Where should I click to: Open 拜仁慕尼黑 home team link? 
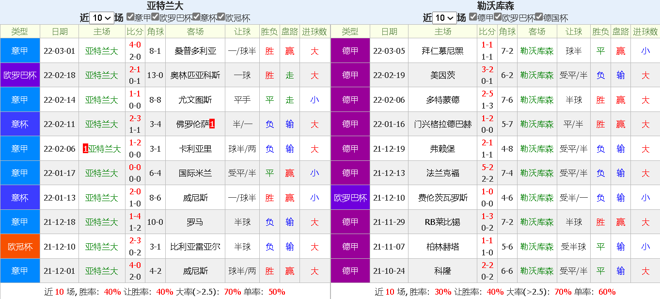pos(443,51)
